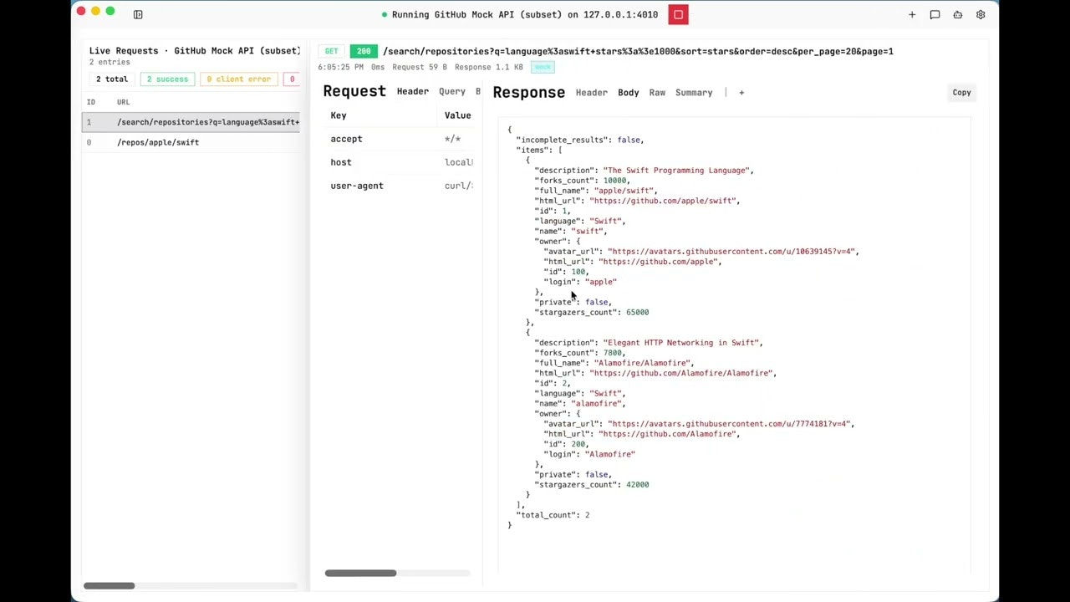The image size is (1070, 602).
Task: Click the "login": "apple" line
Action: (x=581, y=282)
